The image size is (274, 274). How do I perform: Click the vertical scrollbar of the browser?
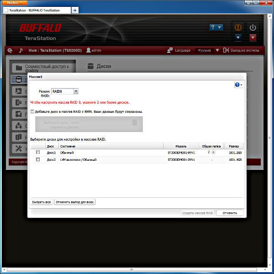point(269,138)
